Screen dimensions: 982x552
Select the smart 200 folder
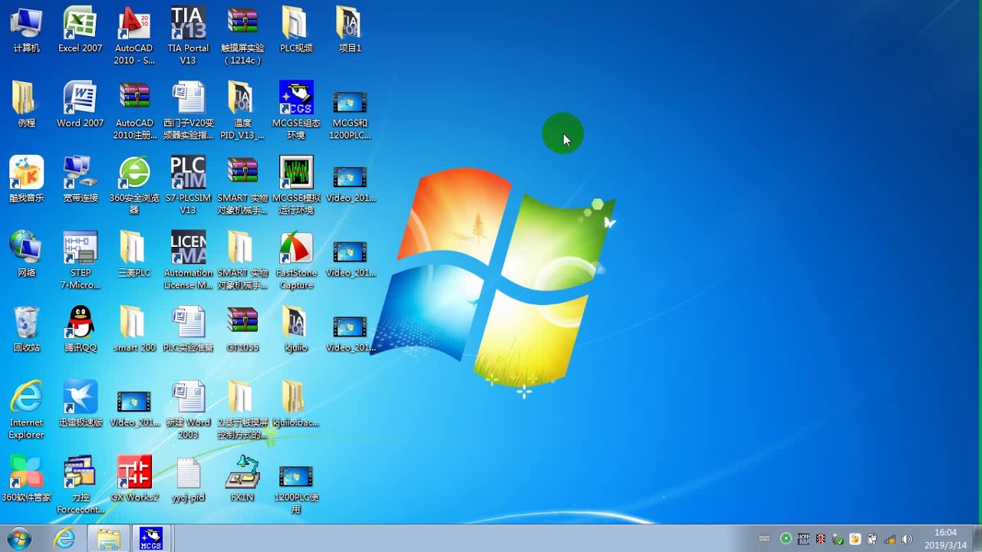tap(134, 330)
